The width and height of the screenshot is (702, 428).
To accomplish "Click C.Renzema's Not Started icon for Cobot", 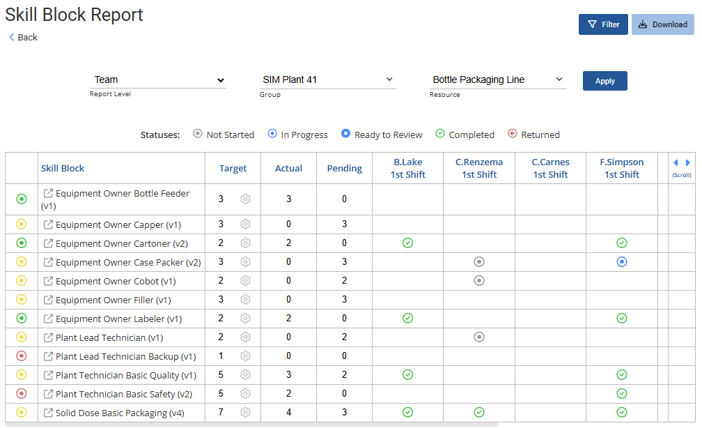I will tap(478, 281).
